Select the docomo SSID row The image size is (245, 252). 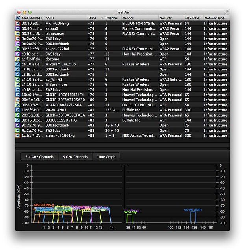pyautogui.click(x=122, y=59)
